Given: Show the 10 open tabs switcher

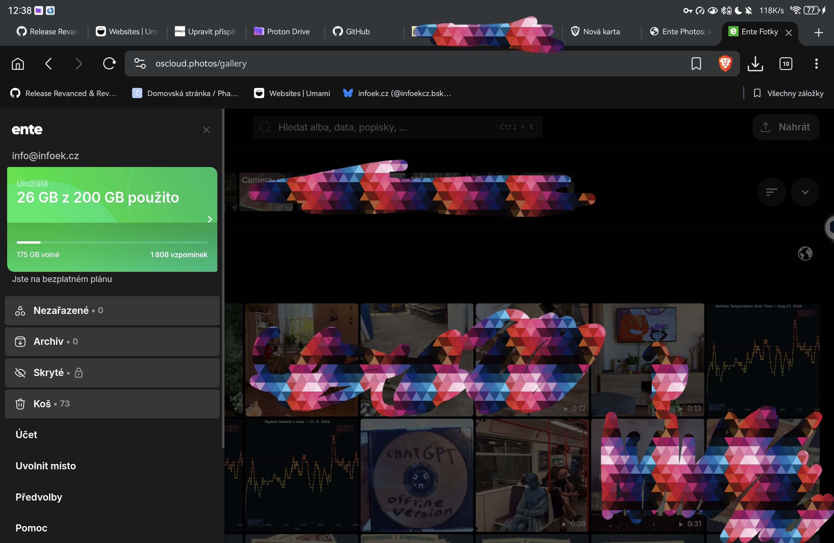Looking at the screenshot, I should pyautogui.click(x=786, y=64).
